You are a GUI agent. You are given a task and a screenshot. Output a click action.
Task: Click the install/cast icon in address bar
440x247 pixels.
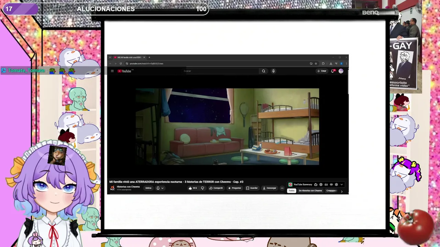[x=311, y=63]
